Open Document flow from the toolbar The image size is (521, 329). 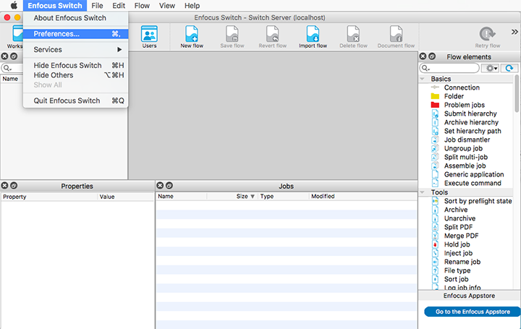(x=396, y=37)
